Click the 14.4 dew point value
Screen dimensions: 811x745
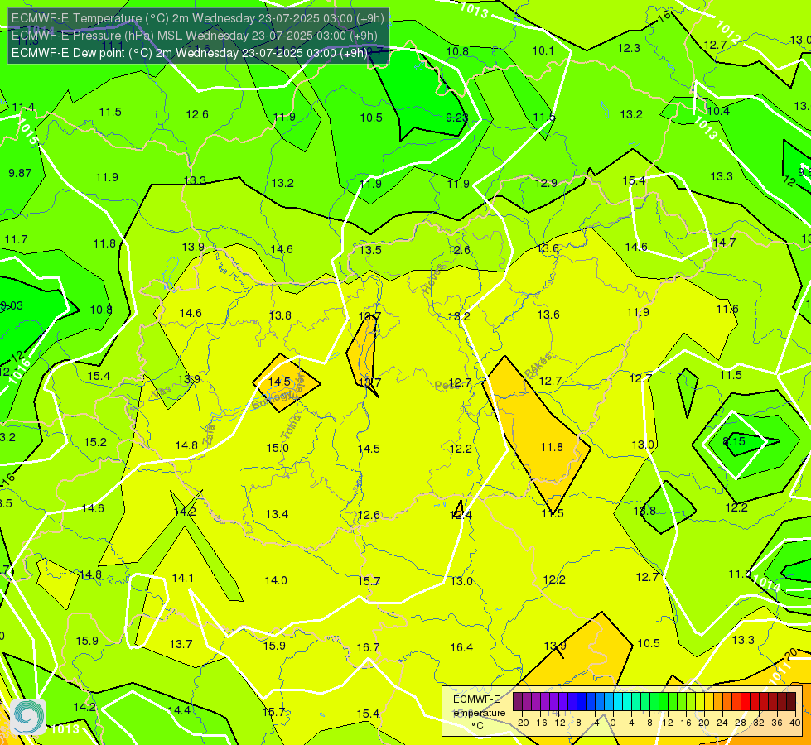click(179, 710)
